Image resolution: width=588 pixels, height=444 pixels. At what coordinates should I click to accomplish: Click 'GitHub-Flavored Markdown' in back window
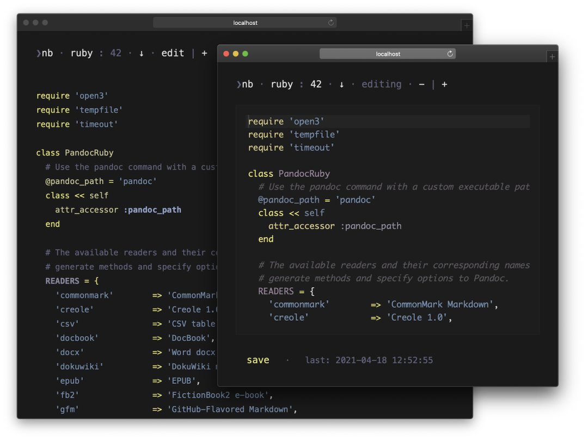click(230, 410)
